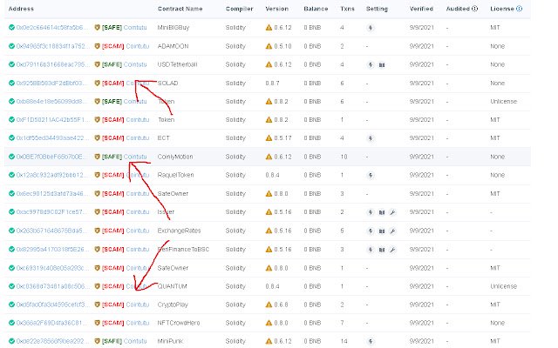Click the contract name CryptoPlay
This screenshot has height=348, width=558.
(173, 304)
